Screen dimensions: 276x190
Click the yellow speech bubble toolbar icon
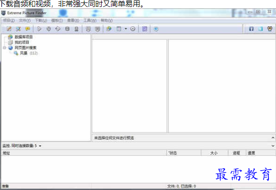tap(27, 29)
